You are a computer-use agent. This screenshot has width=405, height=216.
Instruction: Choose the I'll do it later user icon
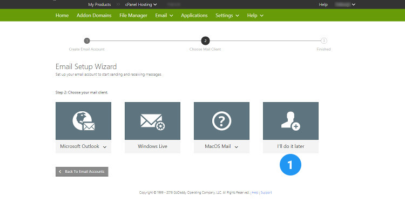pos(291,122)
